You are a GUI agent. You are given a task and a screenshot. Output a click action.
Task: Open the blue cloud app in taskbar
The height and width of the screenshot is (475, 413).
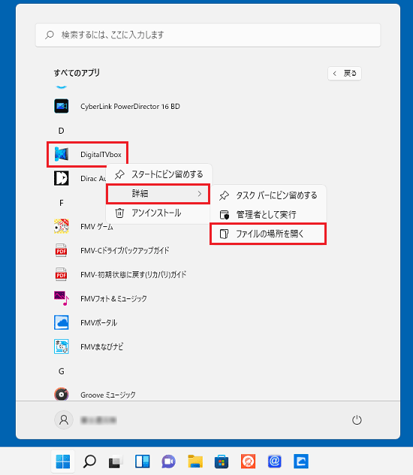point(301,461)
